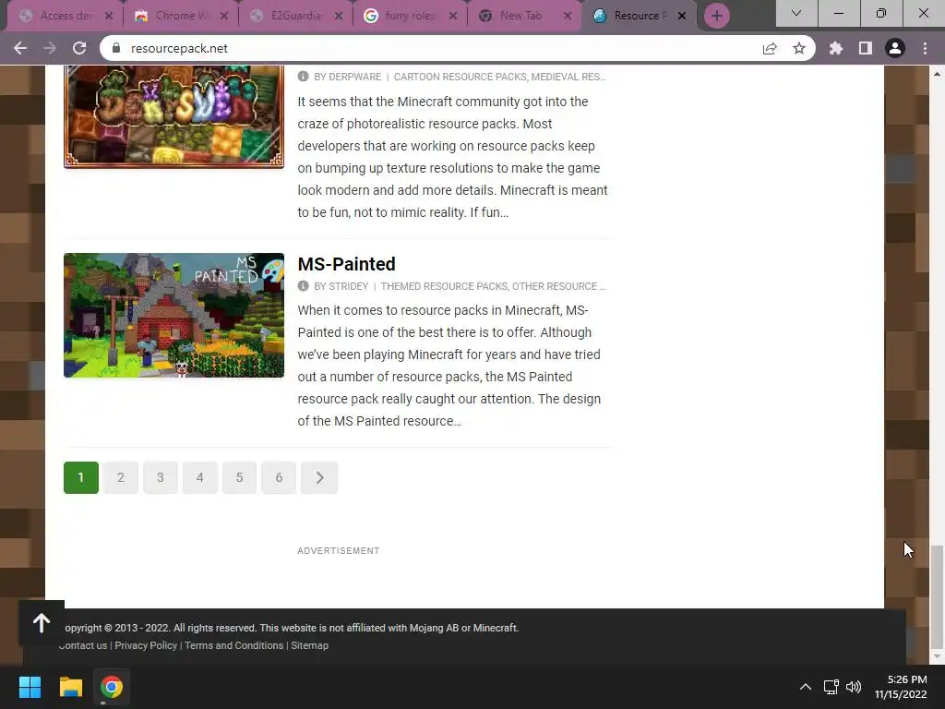Open Terms and Conditions footer link
Screen dimensions: 945x709
(233, 645)
